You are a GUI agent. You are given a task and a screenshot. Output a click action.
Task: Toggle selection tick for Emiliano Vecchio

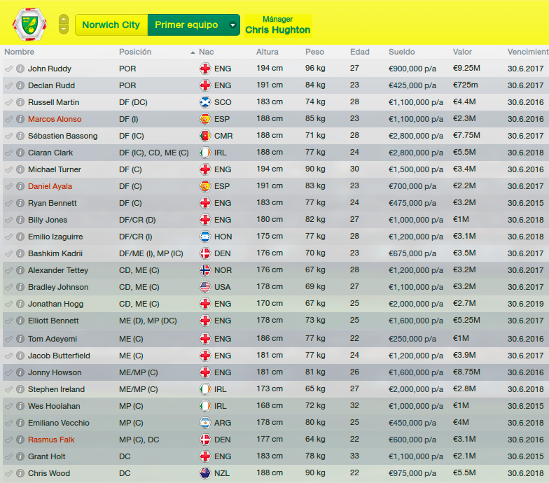click(8, 423)
